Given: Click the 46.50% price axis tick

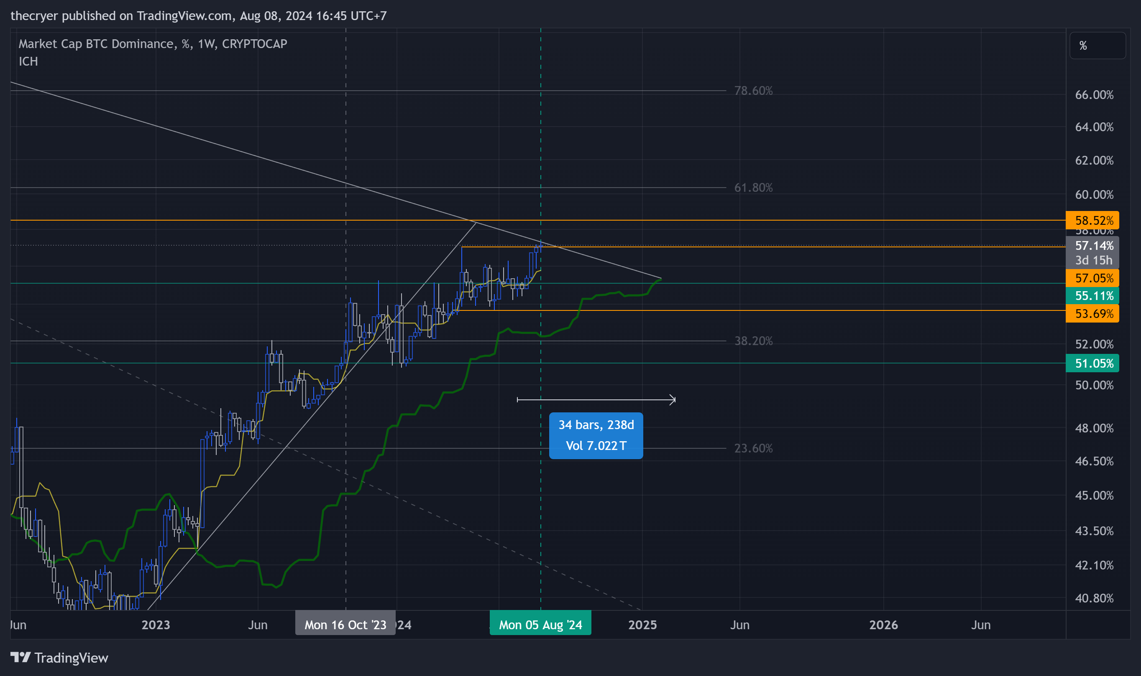Looking at the screenshot, I should [x=1094, y=461].
